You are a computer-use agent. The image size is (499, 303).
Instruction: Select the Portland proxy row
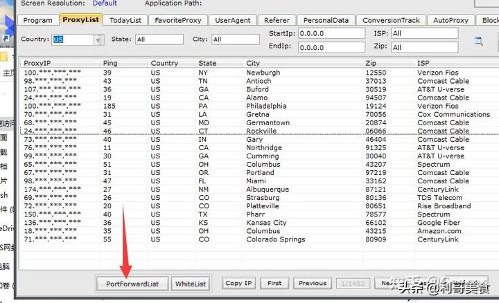259,173
